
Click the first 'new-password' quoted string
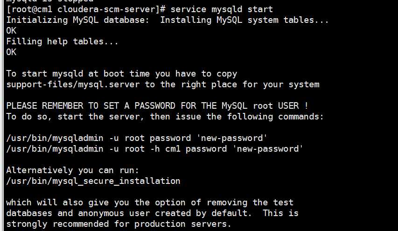pyautogui.click(x=232, y=138)
